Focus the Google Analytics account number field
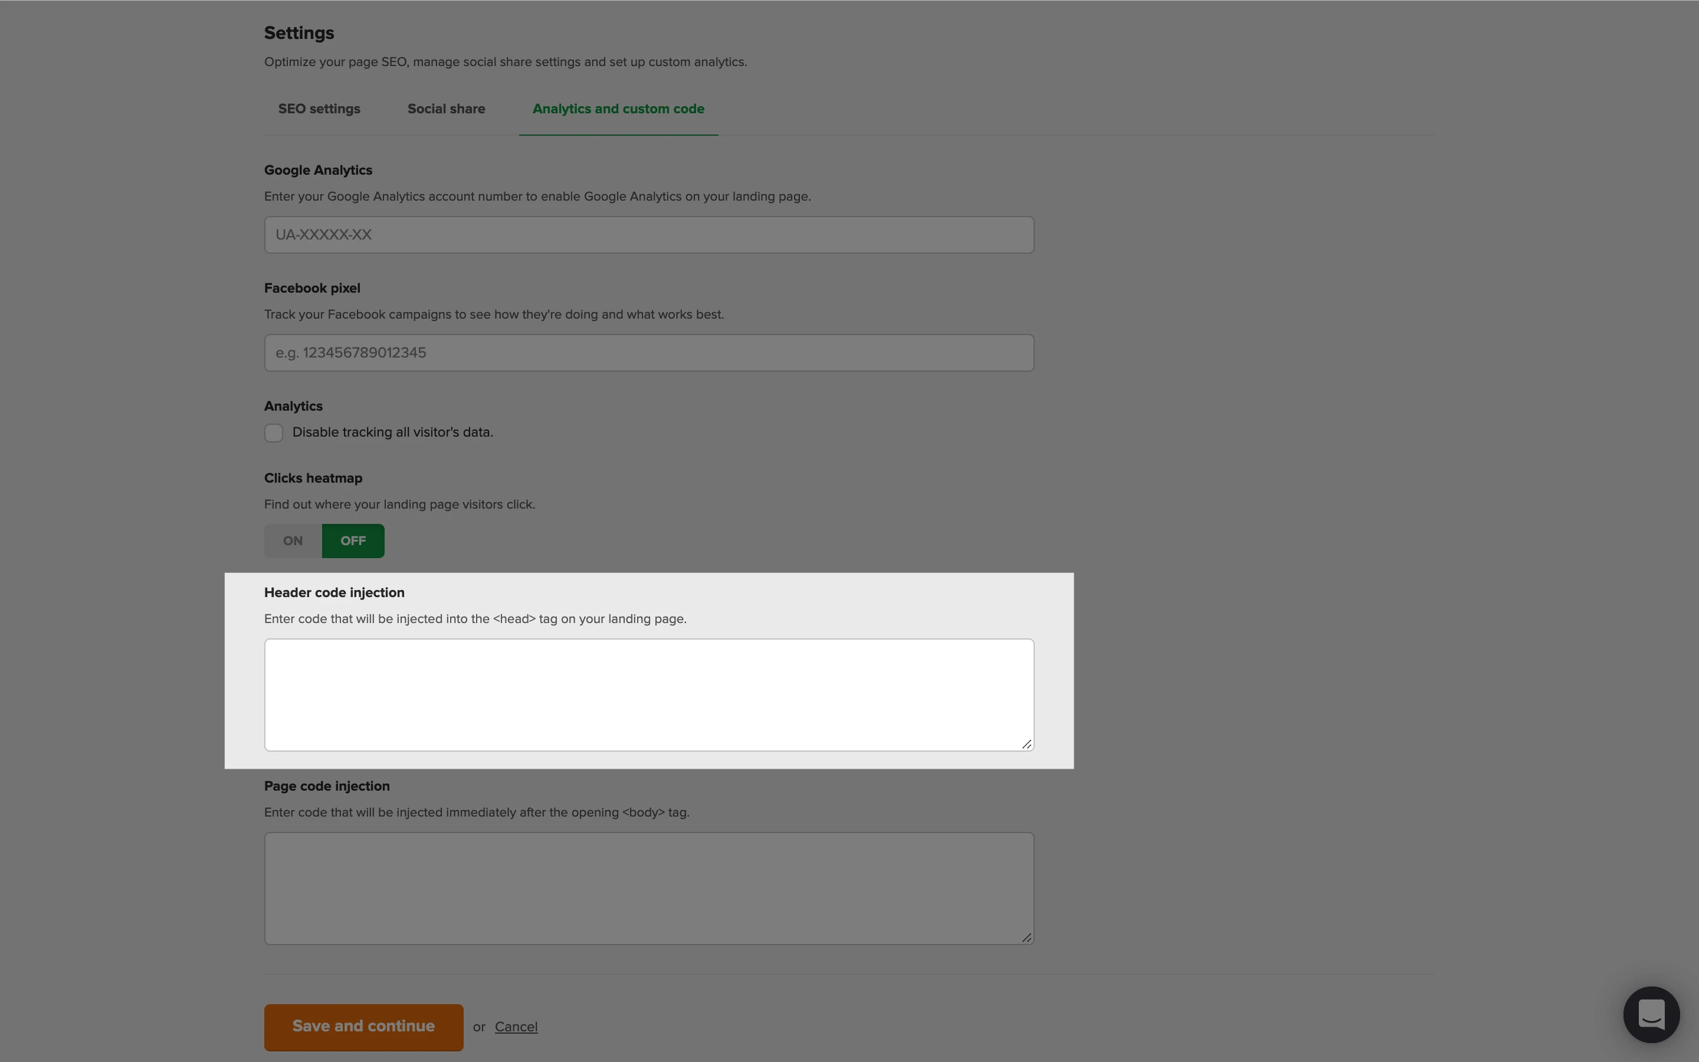1699x1062 pixels. pyautogui.click(x=649, y=235)
